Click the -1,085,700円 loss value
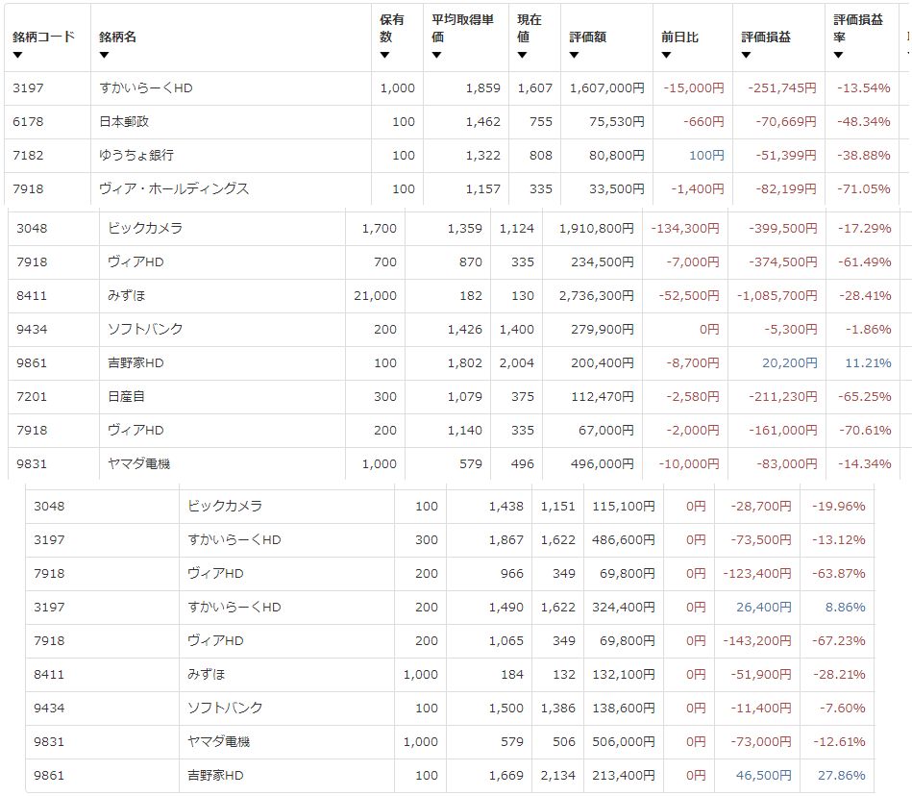Screen dimensions: 912x796 [x=776, y=295]
